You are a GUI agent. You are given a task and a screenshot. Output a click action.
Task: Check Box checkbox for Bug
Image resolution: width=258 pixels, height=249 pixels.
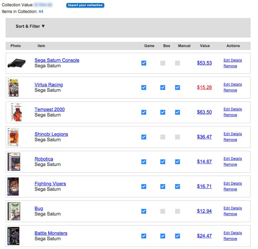coord(163,211)
